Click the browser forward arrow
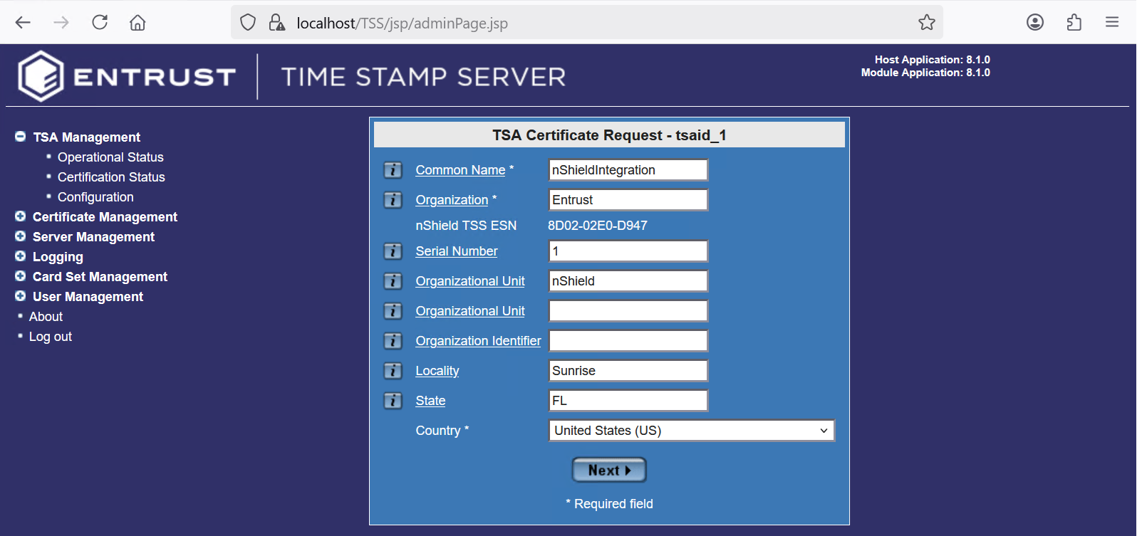The width and height of the screenshot is (1142, 536). coord(61,23)
